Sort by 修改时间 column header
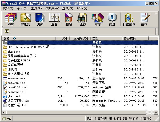Screen dimensions: 160x122 [x=135, y=38]
